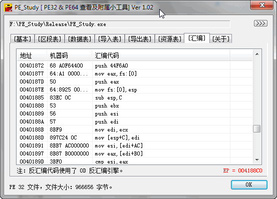The width and height of the screenshot is (277, 199).
Task: Click the PE_Study application icon in title bar
Action: [8, 7]
